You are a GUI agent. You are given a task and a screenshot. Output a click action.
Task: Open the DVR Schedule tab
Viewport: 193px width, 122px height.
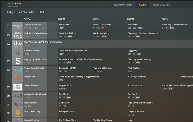161,5
